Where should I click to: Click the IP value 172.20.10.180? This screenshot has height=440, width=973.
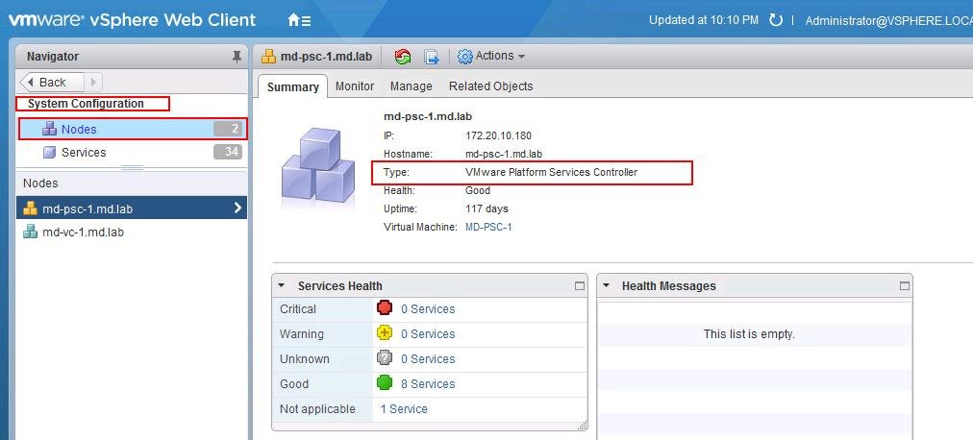point(498,135)
